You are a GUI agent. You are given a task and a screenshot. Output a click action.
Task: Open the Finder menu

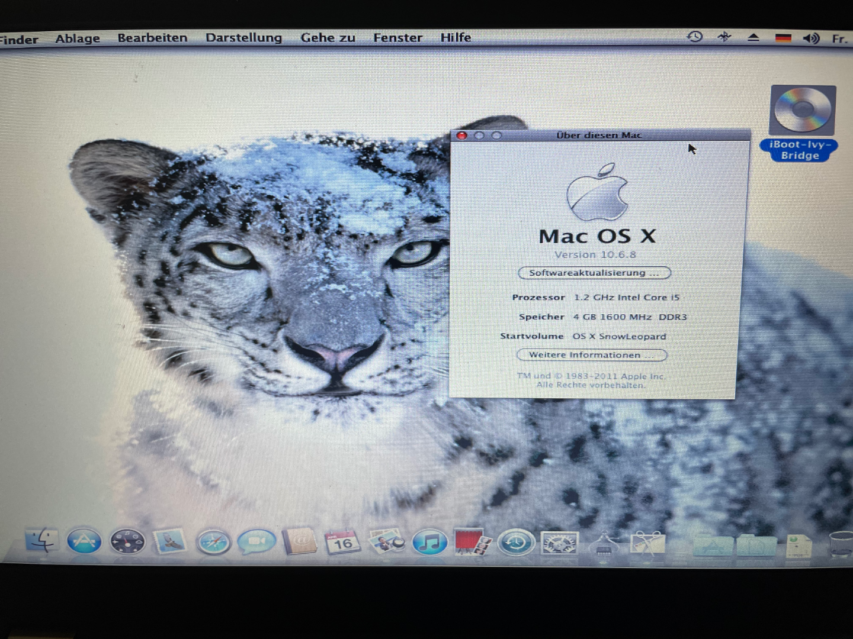[19, 40]
